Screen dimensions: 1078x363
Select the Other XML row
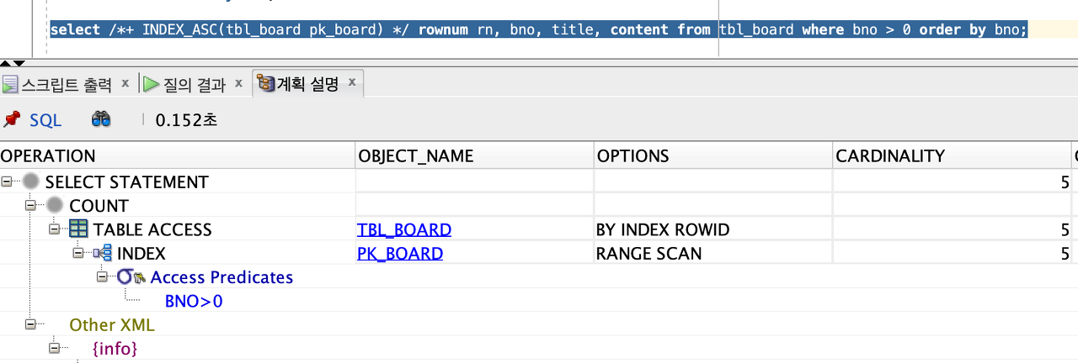(539, 324)
